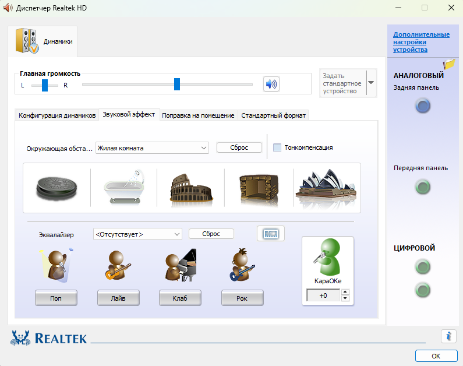Click the green front panel analog jack
This screenshot has height=366, width=463.
click(x=423, y=186)
